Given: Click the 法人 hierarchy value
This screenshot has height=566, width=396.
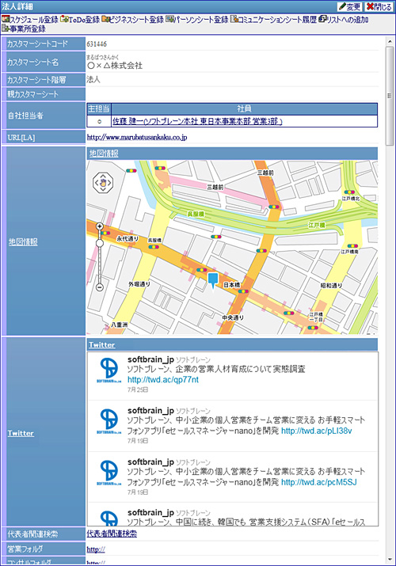Looking at the screenshot, I should point(93,79).
